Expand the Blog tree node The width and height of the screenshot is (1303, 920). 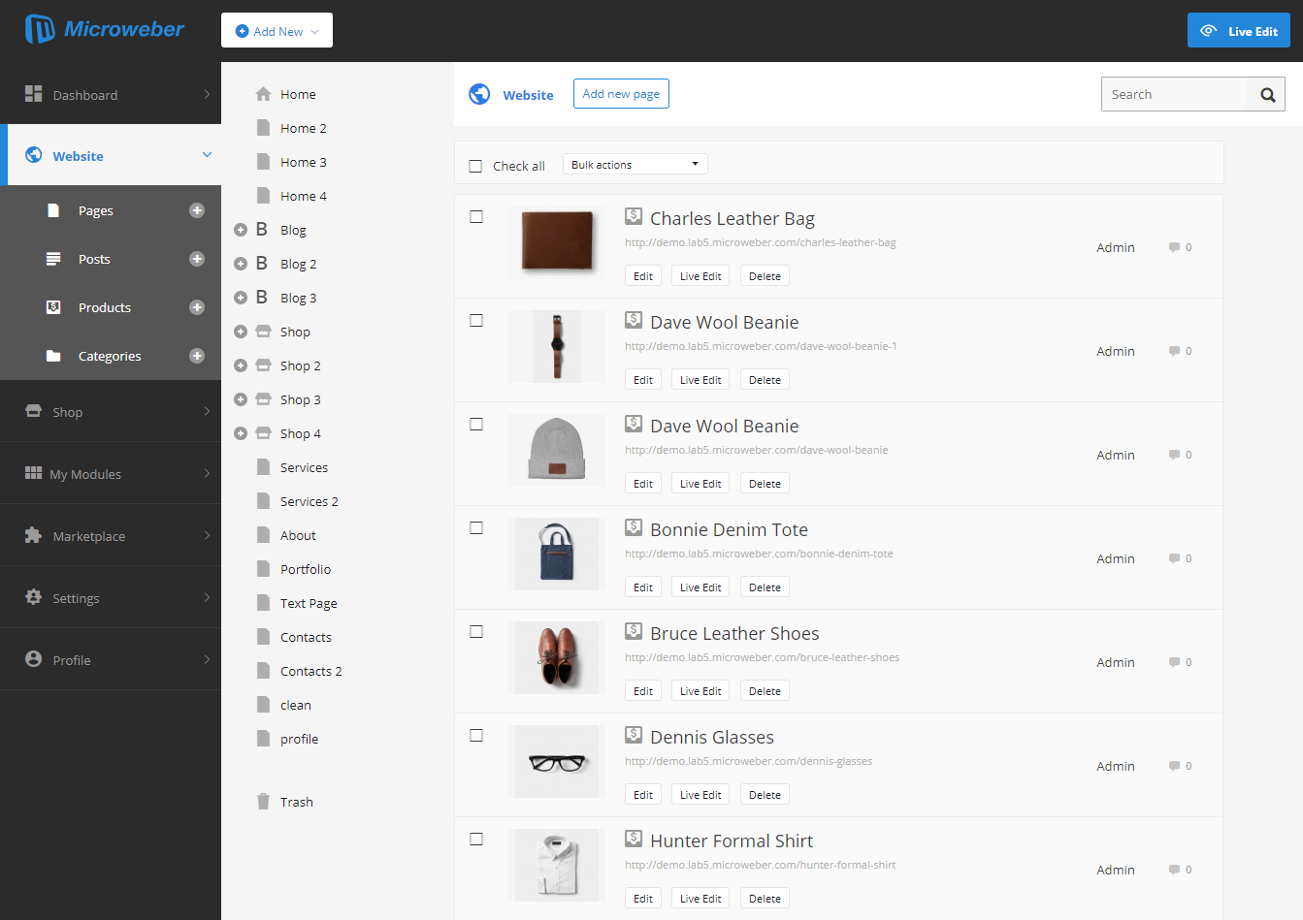point(241,230)
